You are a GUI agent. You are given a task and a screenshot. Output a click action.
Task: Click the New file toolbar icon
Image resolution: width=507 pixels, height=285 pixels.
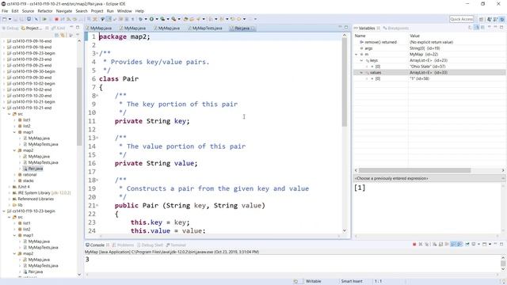click(x=5, y=19)
